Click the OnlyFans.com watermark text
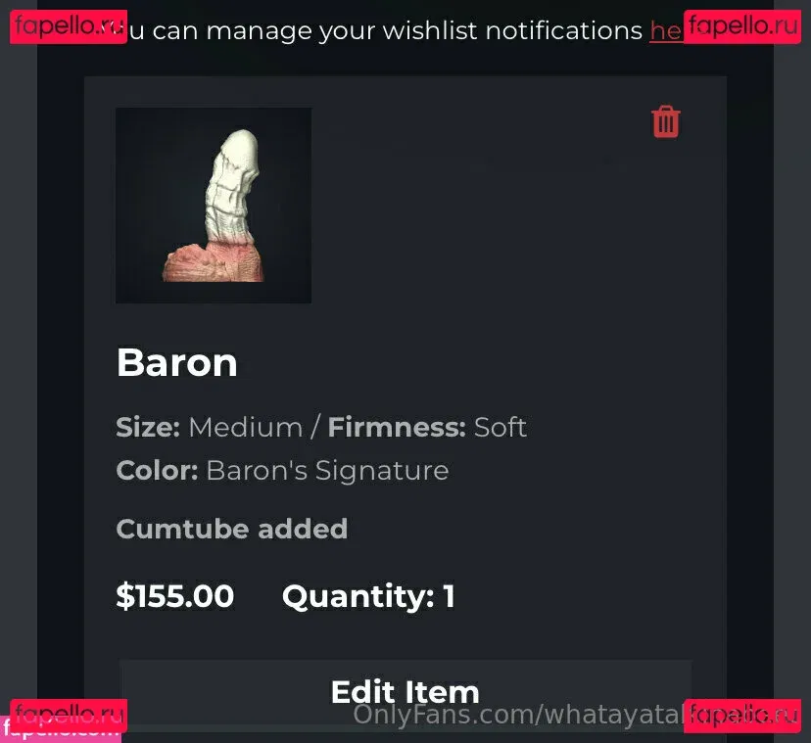This screenshot has width=811, height=743. coord(518,716)
